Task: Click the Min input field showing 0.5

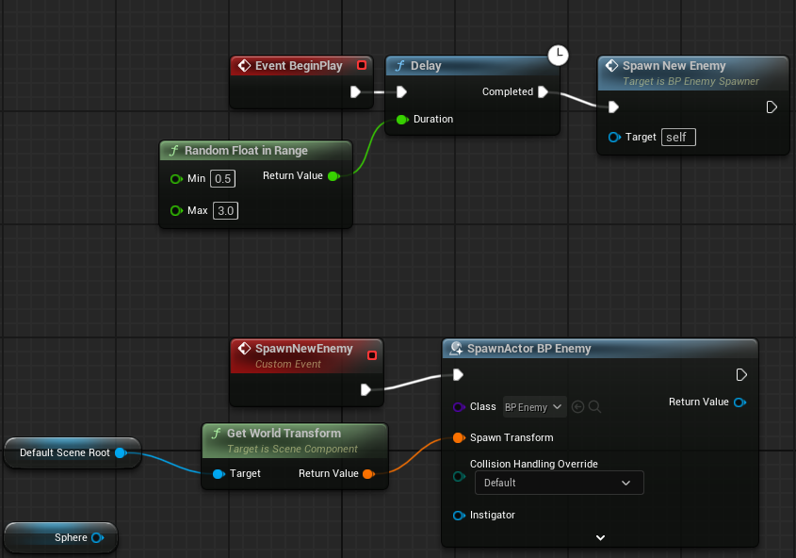Action: click(x=222, y=178)
